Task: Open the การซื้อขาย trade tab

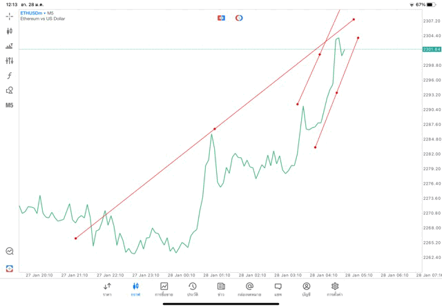Action: point(164,289)
